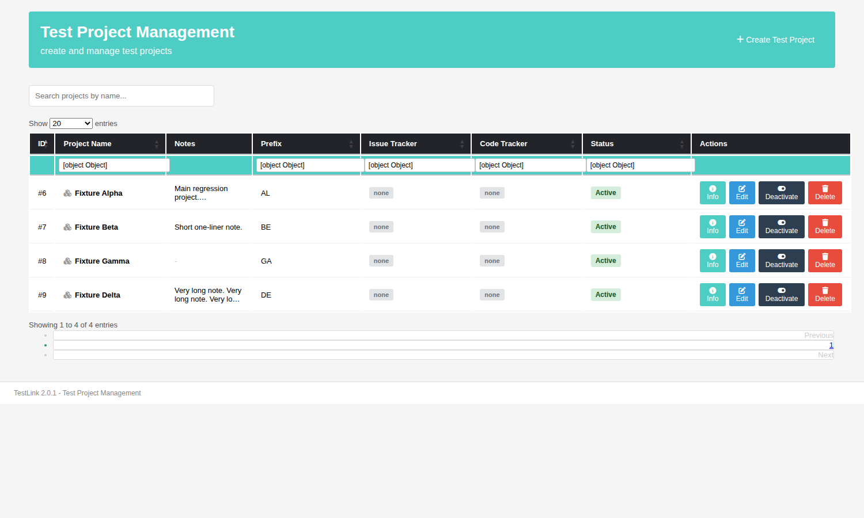Click the Prefix column filter box
The width and height of the screenshot is (864, 518).
[x=312, y=165]
